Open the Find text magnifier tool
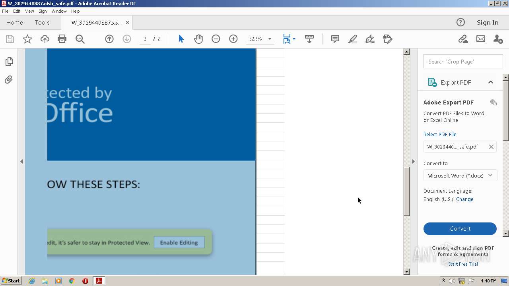Viewport: 509px width, 286px height. [x=80, y=39]
